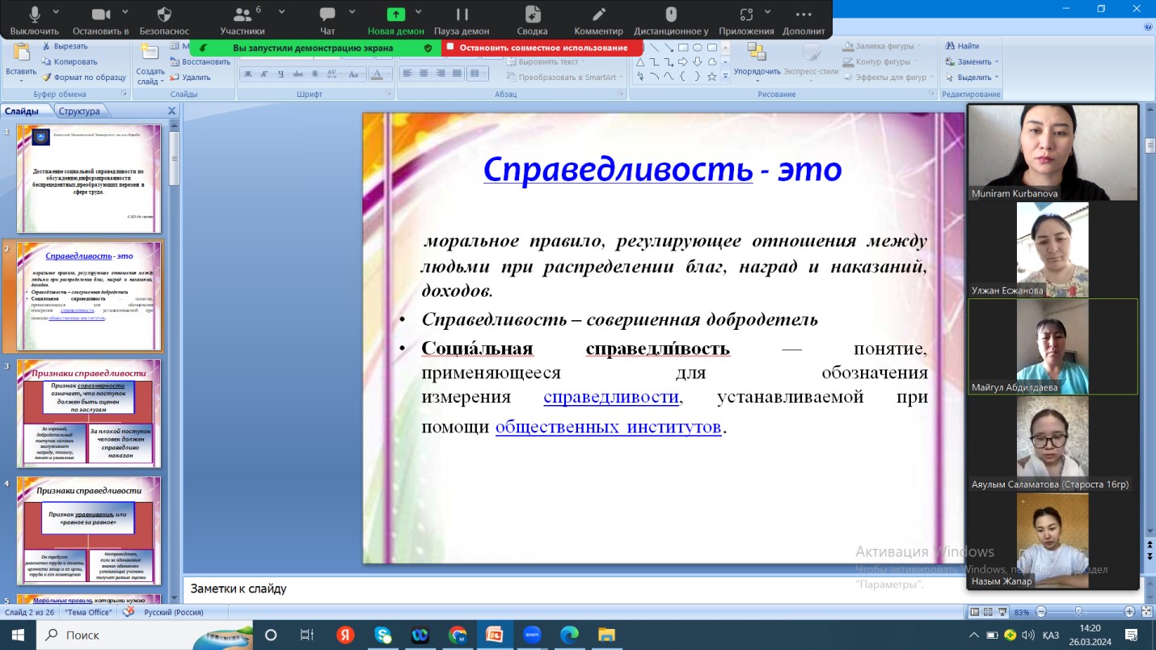The height and width of the screenshot is (650, 1156).
Task: Follow the blue справедливости hyperlink in slide body
Action: (x=611, y=397)
